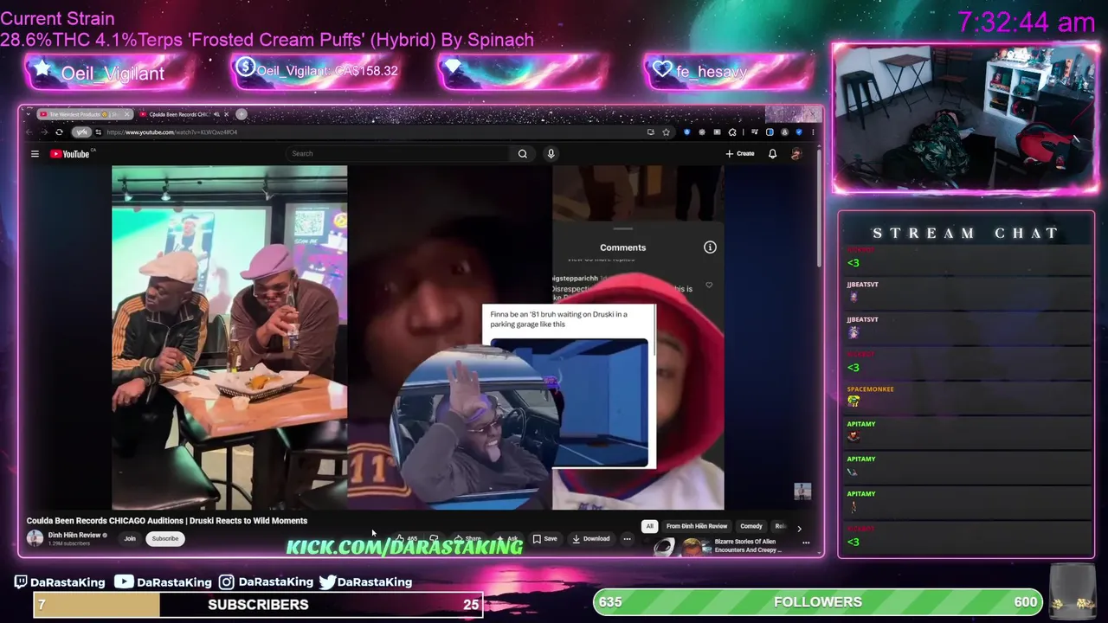
Task: Reload the page with the refresh icon
Action: pyautogui.click(x=59, y=132)
